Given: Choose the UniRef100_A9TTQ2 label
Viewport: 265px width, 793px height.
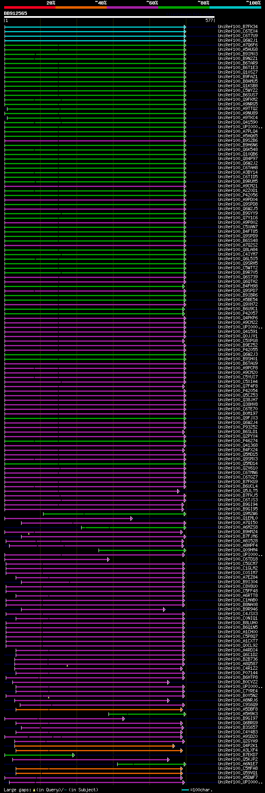Looking at the screenshot, I should [x=238, y=108].
